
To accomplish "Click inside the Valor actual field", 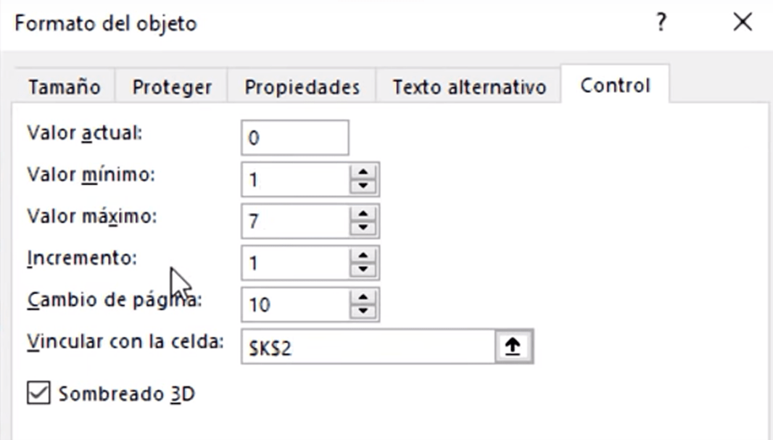I will point(294,137).
